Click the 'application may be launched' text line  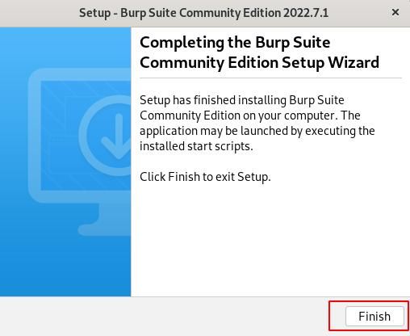[257, 131]
